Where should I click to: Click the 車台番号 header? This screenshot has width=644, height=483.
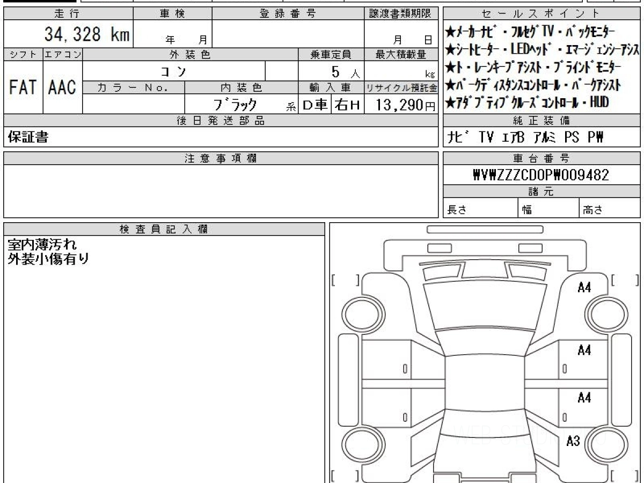pyautogui.click(x=542, y=158)
